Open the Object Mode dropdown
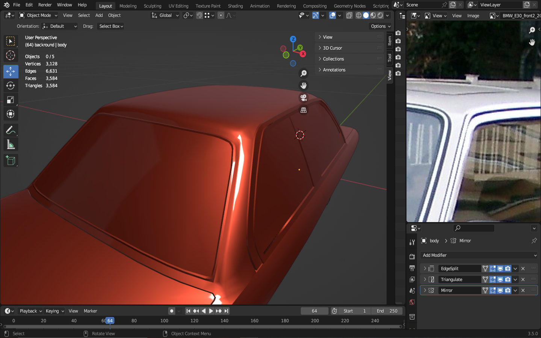Screen dimensions: 541x338 tap(38, 15)
